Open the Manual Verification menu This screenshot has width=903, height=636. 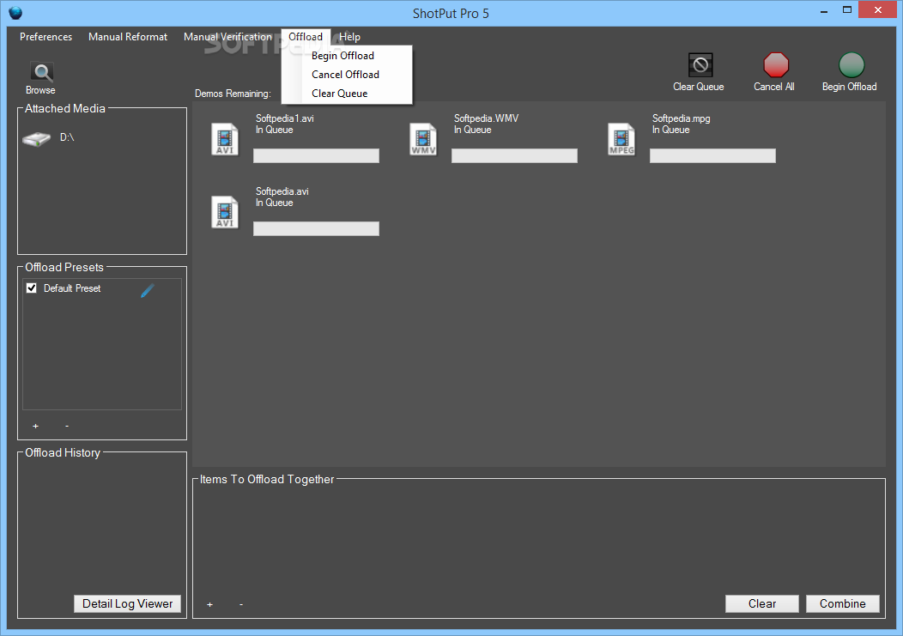click(x=227, y=37)
